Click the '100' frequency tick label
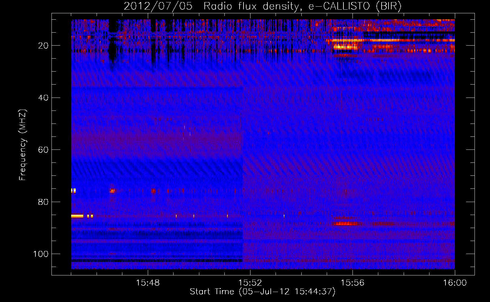 coord(41,254)
